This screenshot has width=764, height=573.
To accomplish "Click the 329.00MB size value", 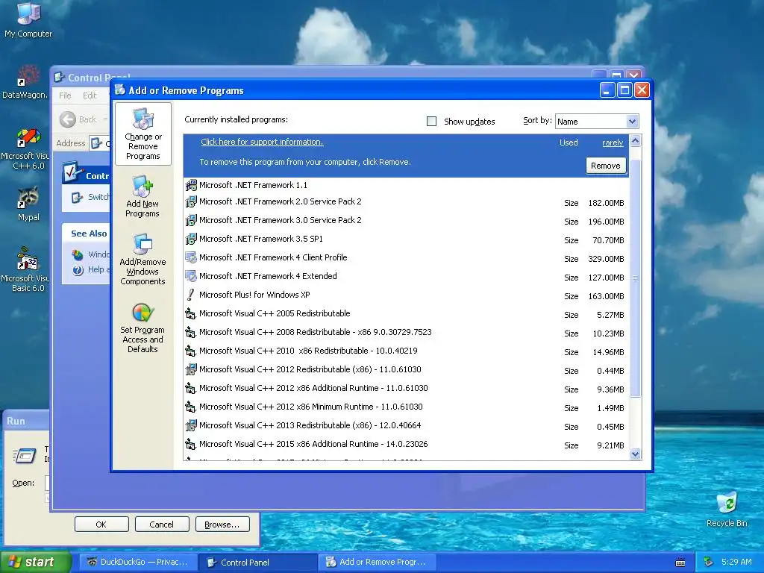I will [606, 259].
